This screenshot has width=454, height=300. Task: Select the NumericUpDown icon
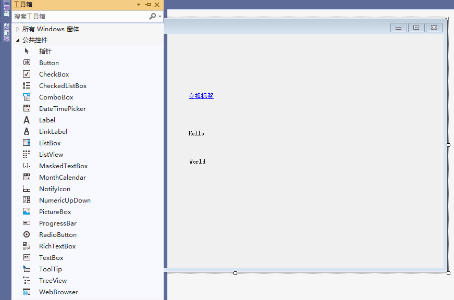[x=27, y=200]
